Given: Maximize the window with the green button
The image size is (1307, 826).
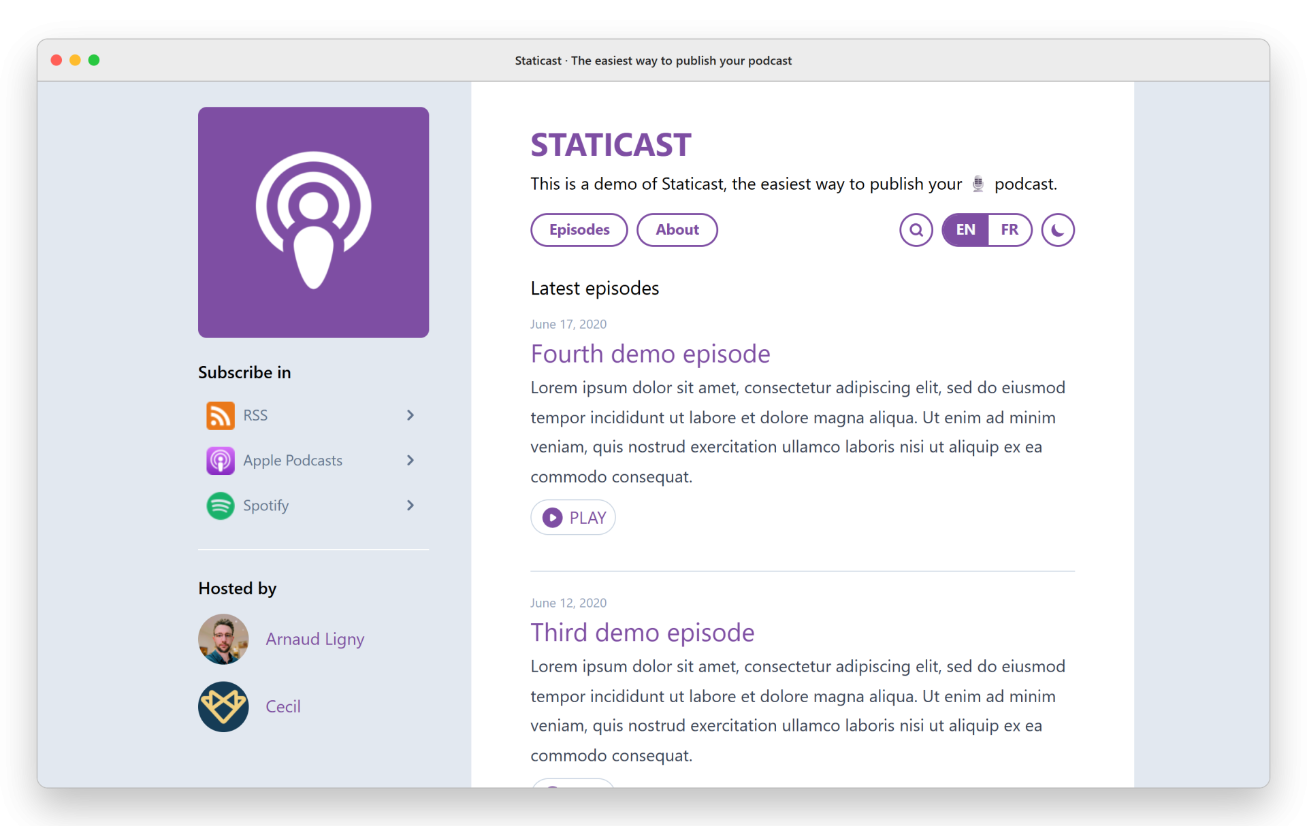Looking at the screenshot, I should (94, 60).
